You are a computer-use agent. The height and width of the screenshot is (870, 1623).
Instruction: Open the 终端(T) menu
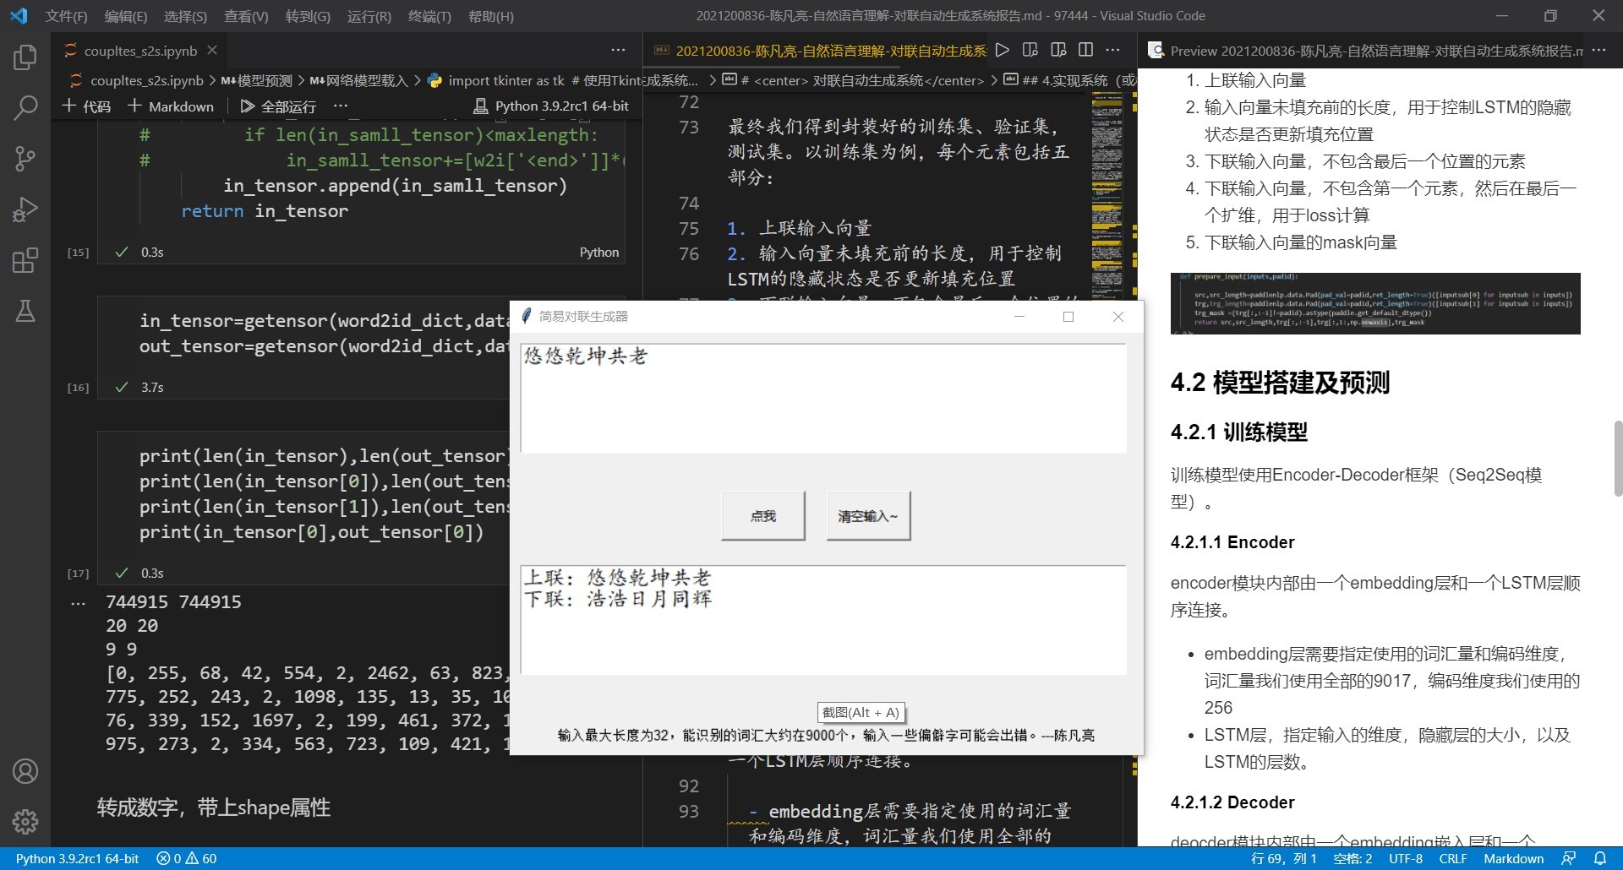[429, 16]
